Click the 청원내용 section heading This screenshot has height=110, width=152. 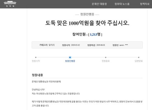[37, 75]
